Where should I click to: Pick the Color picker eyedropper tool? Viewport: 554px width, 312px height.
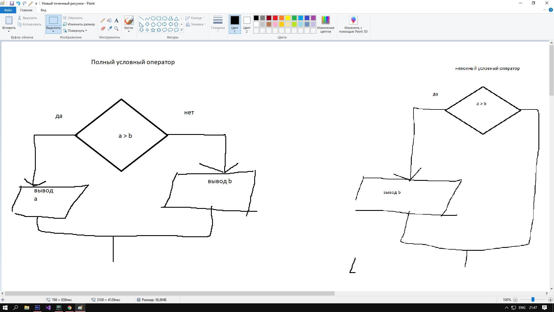[x=110, y=28]
